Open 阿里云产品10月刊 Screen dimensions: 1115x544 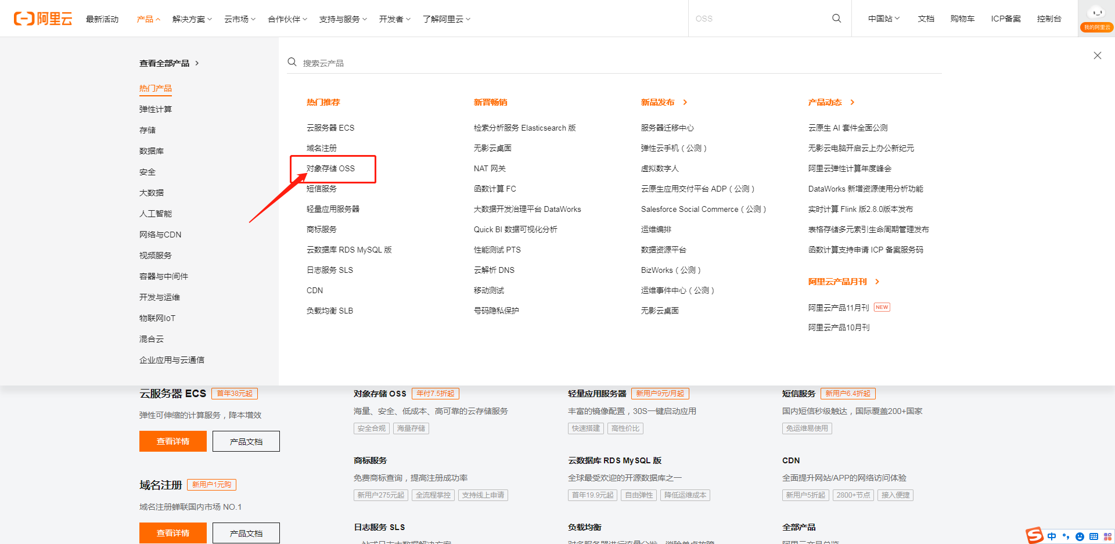tap(839, 327)
